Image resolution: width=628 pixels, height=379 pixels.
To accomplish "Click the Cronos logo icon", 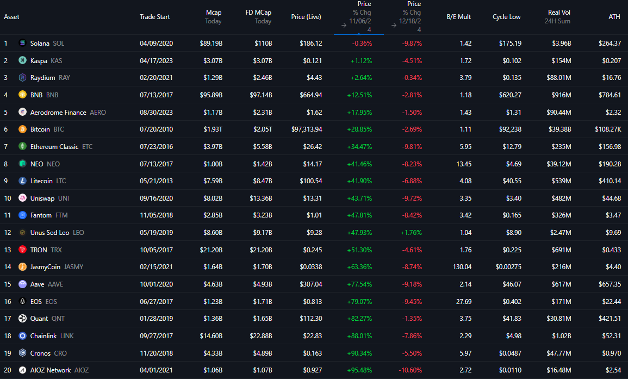I will 22,353.
